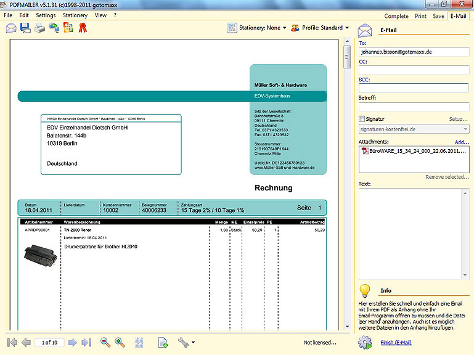This screenshot has width=474, height=355.
Task: Click the Setup... signature link
Action: [458, 119]
